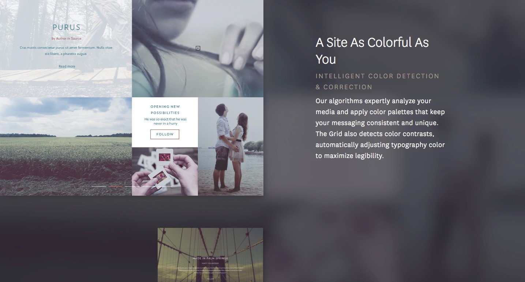
Task: Select the couple on the beach photo
Action: point(230,146)
